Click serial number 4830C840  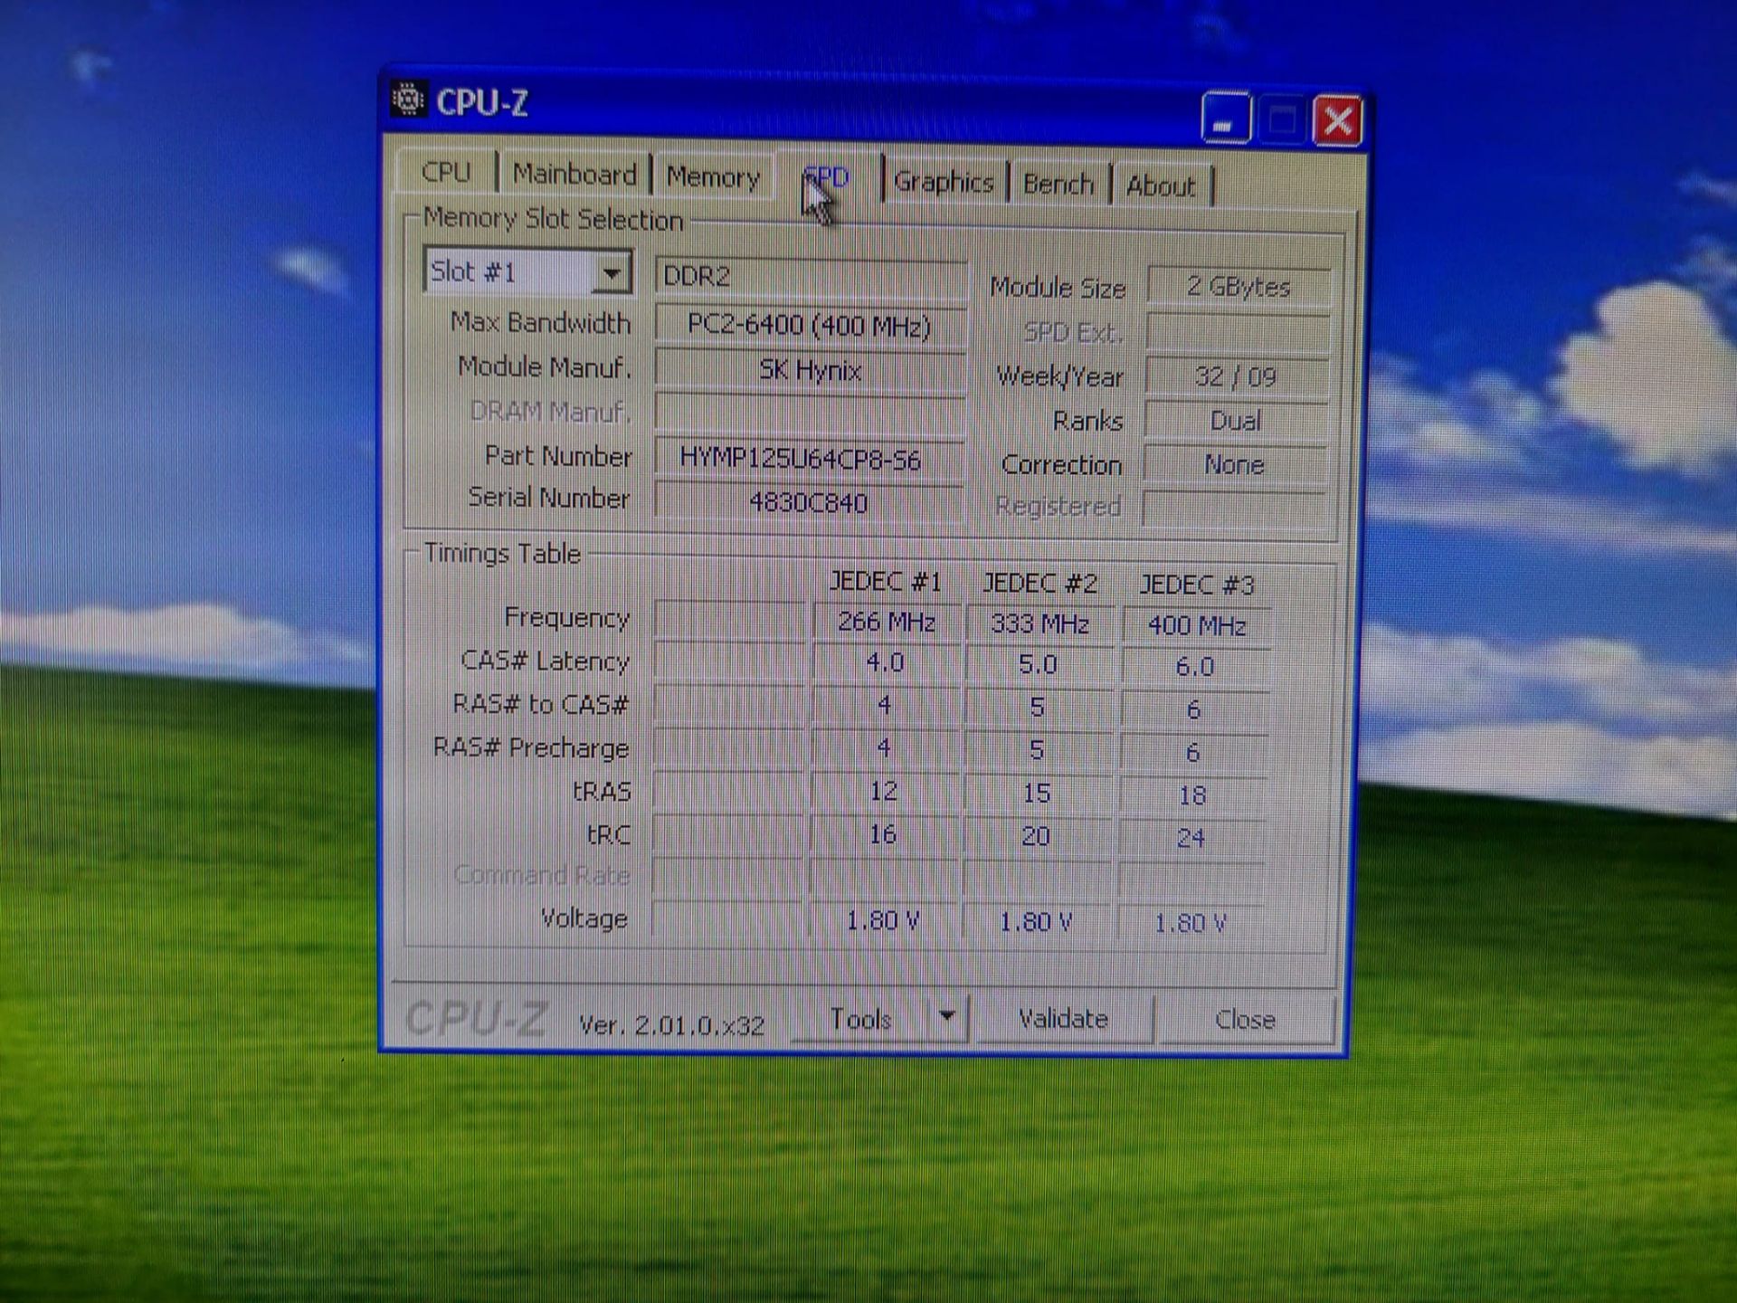tap(809, 502)
